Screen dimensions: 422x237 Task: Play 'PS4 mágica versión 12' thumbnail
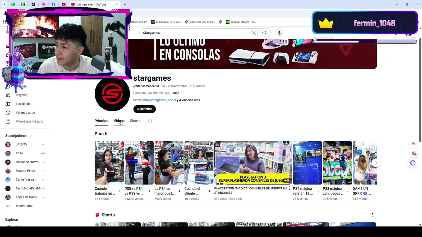(307, 163)
